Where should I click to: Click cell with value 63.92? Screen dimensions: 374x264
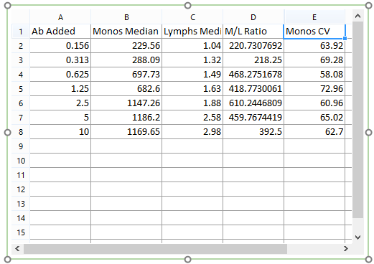(x=314, y=46)
